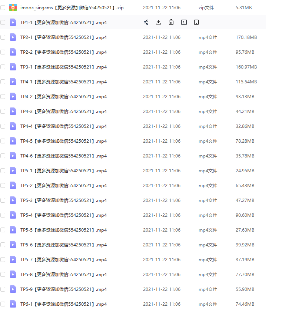Check the TP3-1 row checkbox
This screenshot has height=312, width=292.
[x=3, y=67]
